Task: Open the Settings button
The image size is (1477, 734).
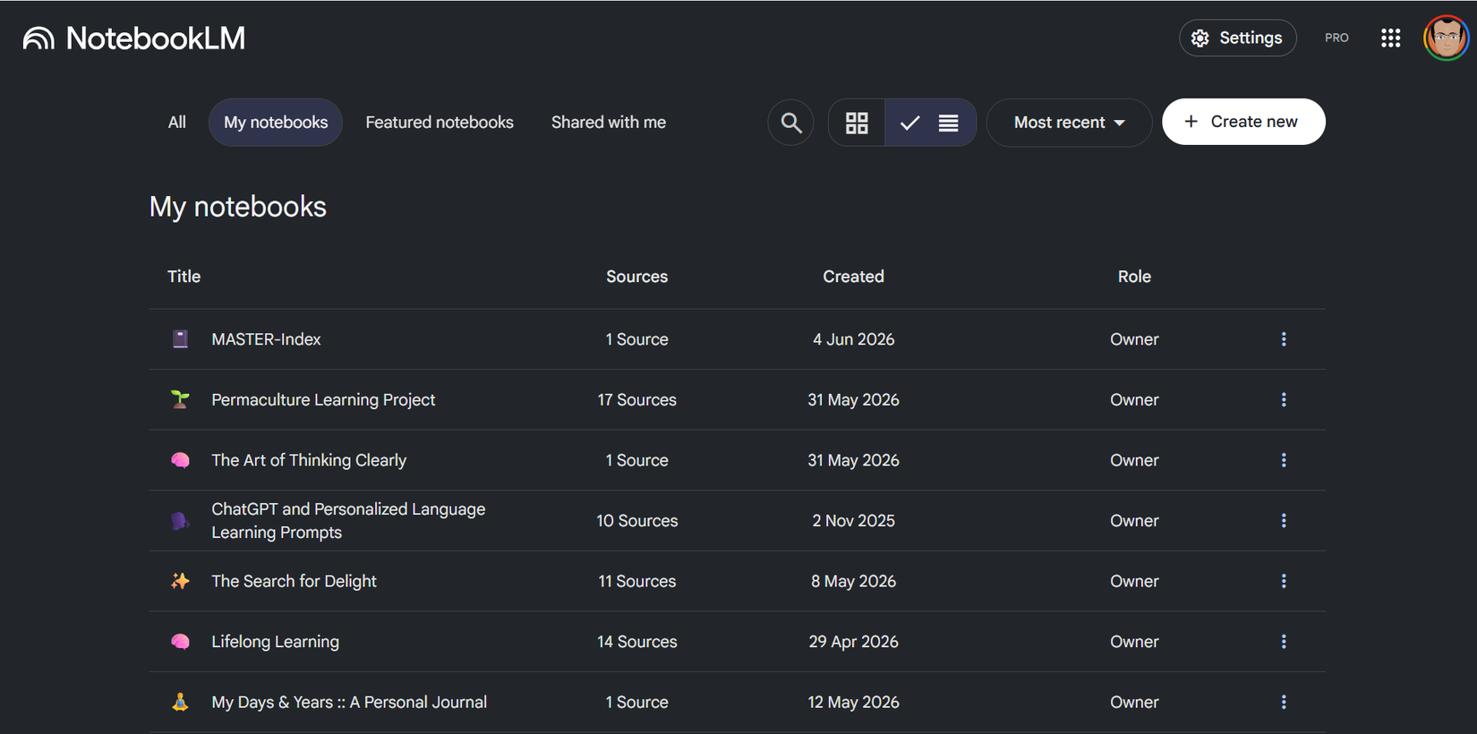Action: pyautogui.click(x=1237, y=38)
